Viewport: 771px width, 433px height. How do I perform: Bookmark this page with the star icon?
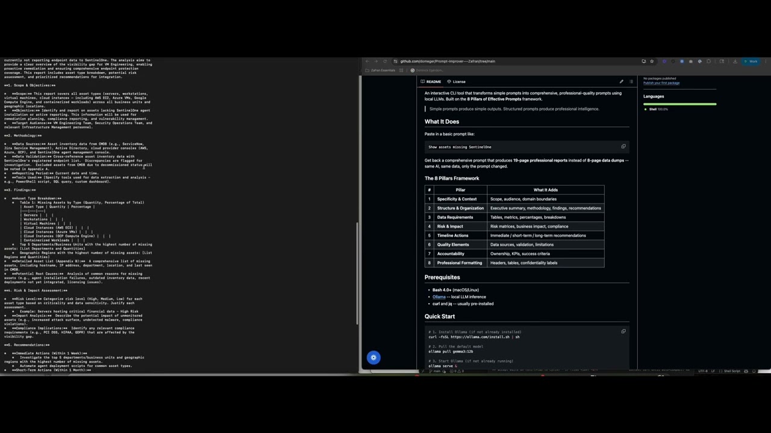(652, 61)
